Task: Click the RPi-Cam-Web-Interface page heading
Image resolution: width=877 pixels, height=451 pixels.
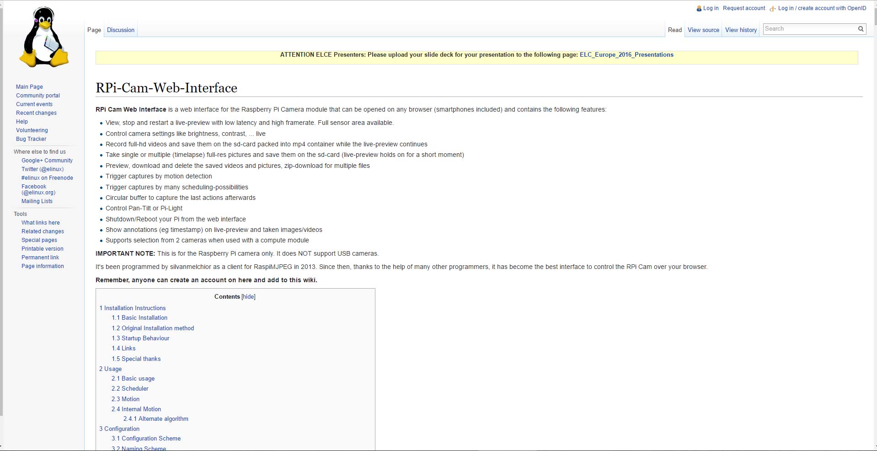Action: (166, 88)
